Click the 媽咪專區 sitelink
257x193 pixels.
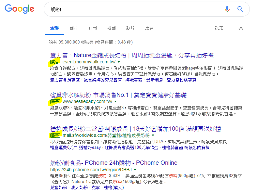click(x=134, y=80)
